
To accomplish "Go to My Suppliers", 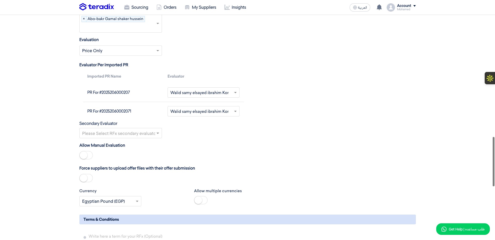I will (201, 7).
